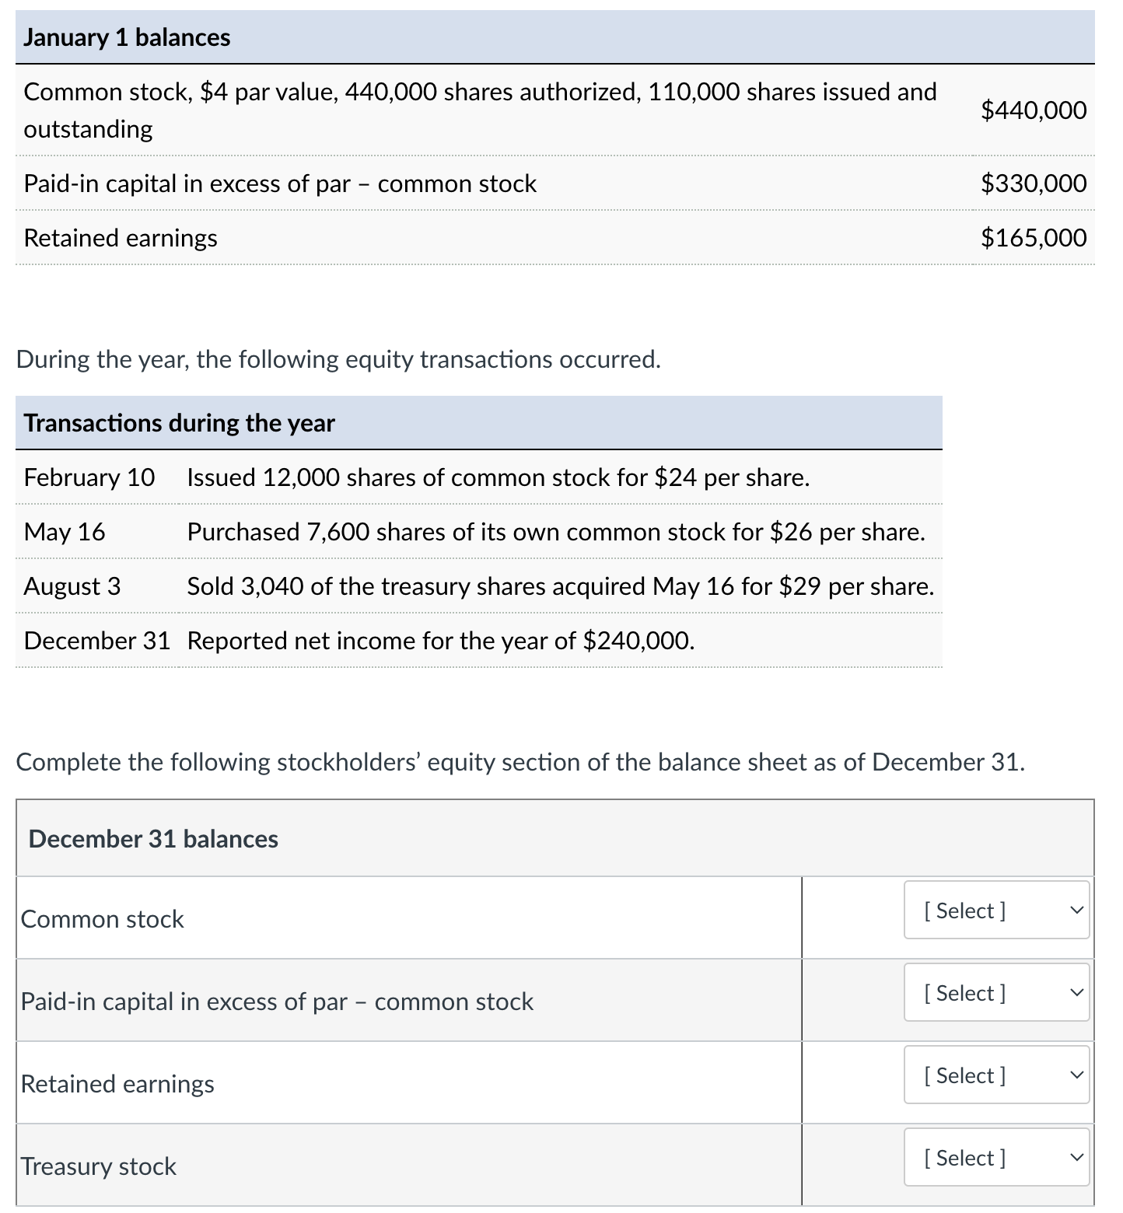The width and height of the screenshot is (1123, 1213).
Task: Open the Common stock Select dropdown
Action: coord(995,911)
